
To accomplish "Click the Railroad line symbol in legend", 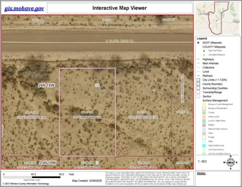I will coord(198,76).
